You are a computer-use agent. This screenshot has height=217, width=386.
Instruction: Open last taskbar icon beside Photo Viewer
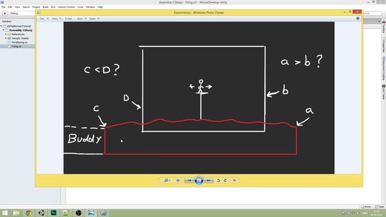coord(103,213)
